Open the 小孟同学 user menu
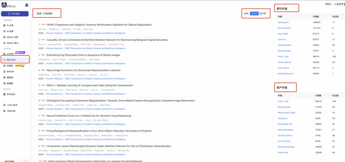Image resolution: width=345 pixels, height=162 pixels. click(339, 4)
